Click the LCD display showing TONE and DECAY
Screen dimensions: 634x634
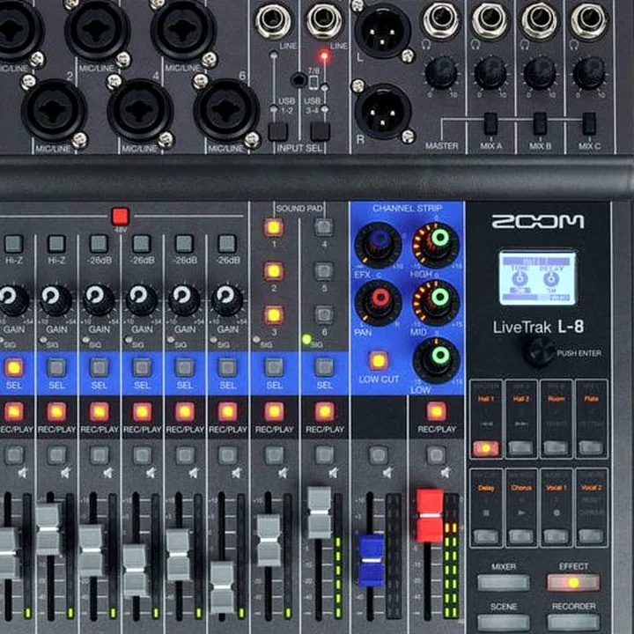[537, 277]
